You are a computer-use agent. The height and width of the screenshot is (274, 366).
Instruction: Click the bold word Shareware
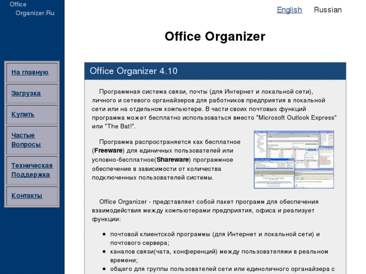click(x=173, y=160)
